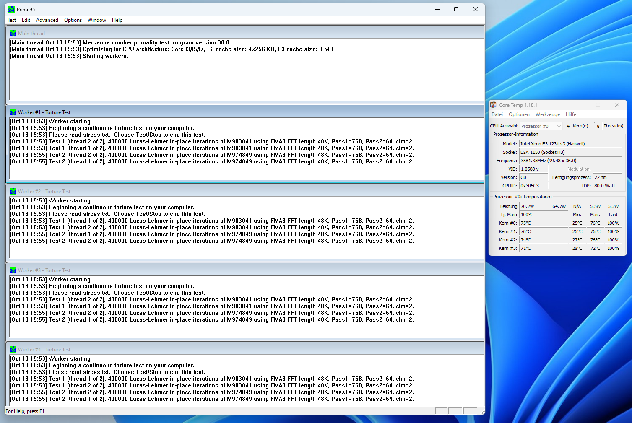Screen dimensions: 632x423
Task: Open the Options menu in Prime95
Action: [x=73, y=20]
